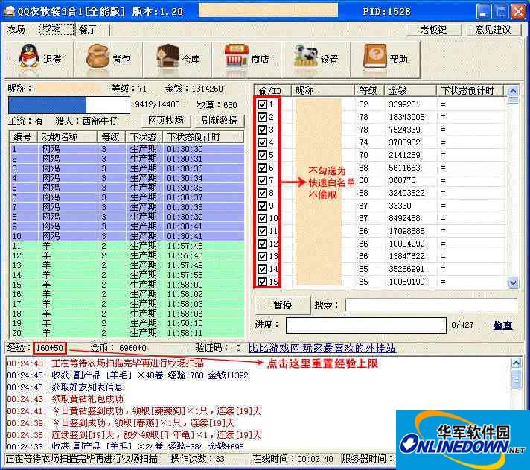The height and width of the screenshot is (470, 530).
Task: Click the 暂停 pause button
Action: pos(283,305)
